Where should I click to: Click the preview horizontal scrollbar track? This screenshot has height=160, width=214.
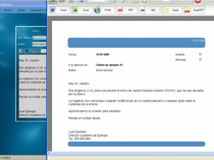132,153
